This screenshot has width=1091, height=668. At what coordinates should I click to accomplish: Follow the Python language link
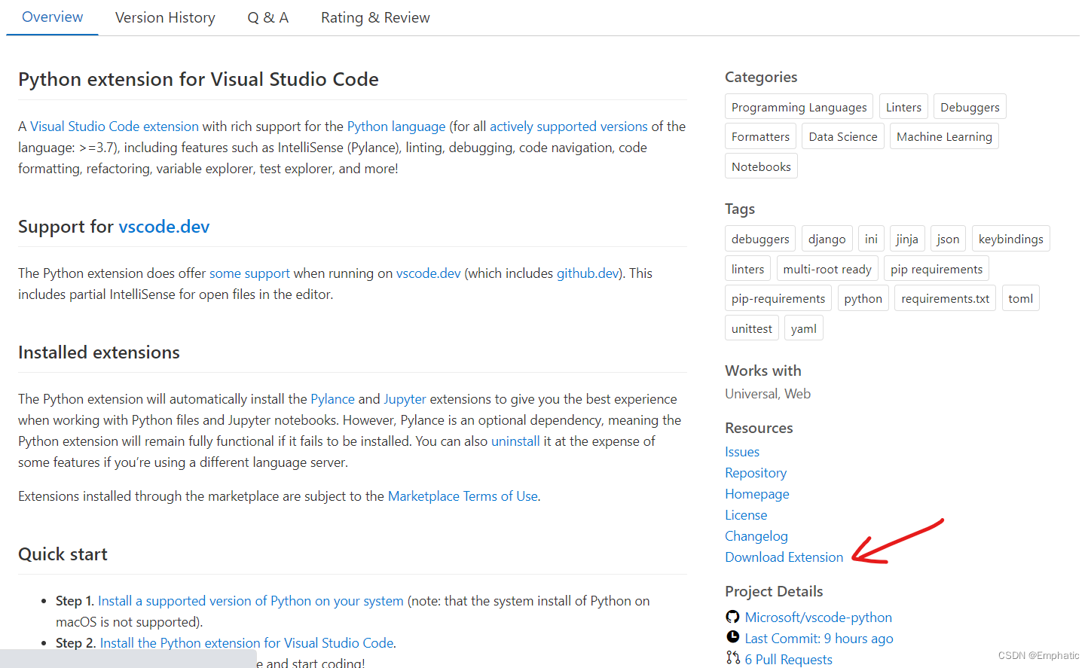click(396, 127)
